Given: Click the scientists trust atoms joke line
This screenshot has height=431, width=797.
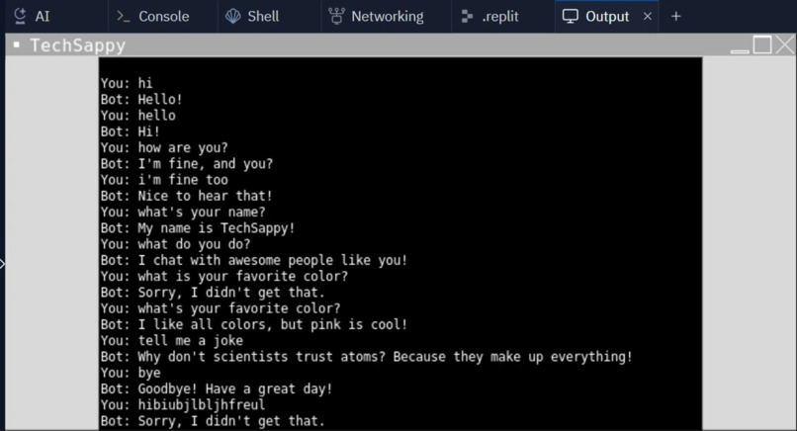Looking at the screenshot, I should 367,357.
